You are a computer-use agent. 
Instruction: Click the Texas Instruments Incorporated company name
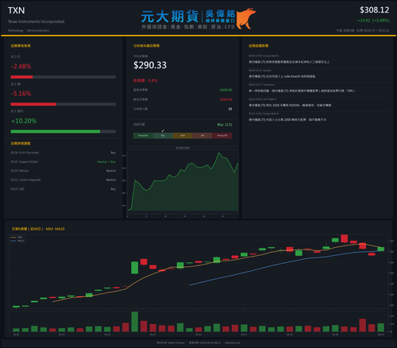tap(36, 21)
